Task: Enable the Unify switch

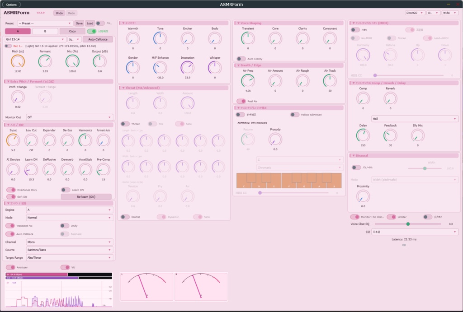Action: pos(65,226)
